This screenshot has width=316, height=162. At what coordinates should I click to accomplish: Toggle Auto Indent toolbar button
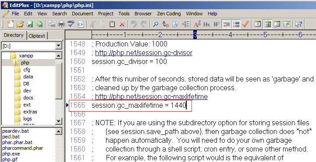226,25
